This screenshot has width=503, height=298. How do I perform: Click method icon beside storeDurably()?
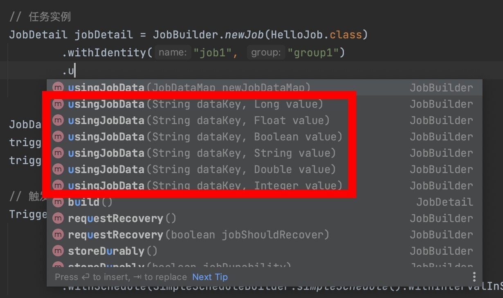(x=58, y=251)
